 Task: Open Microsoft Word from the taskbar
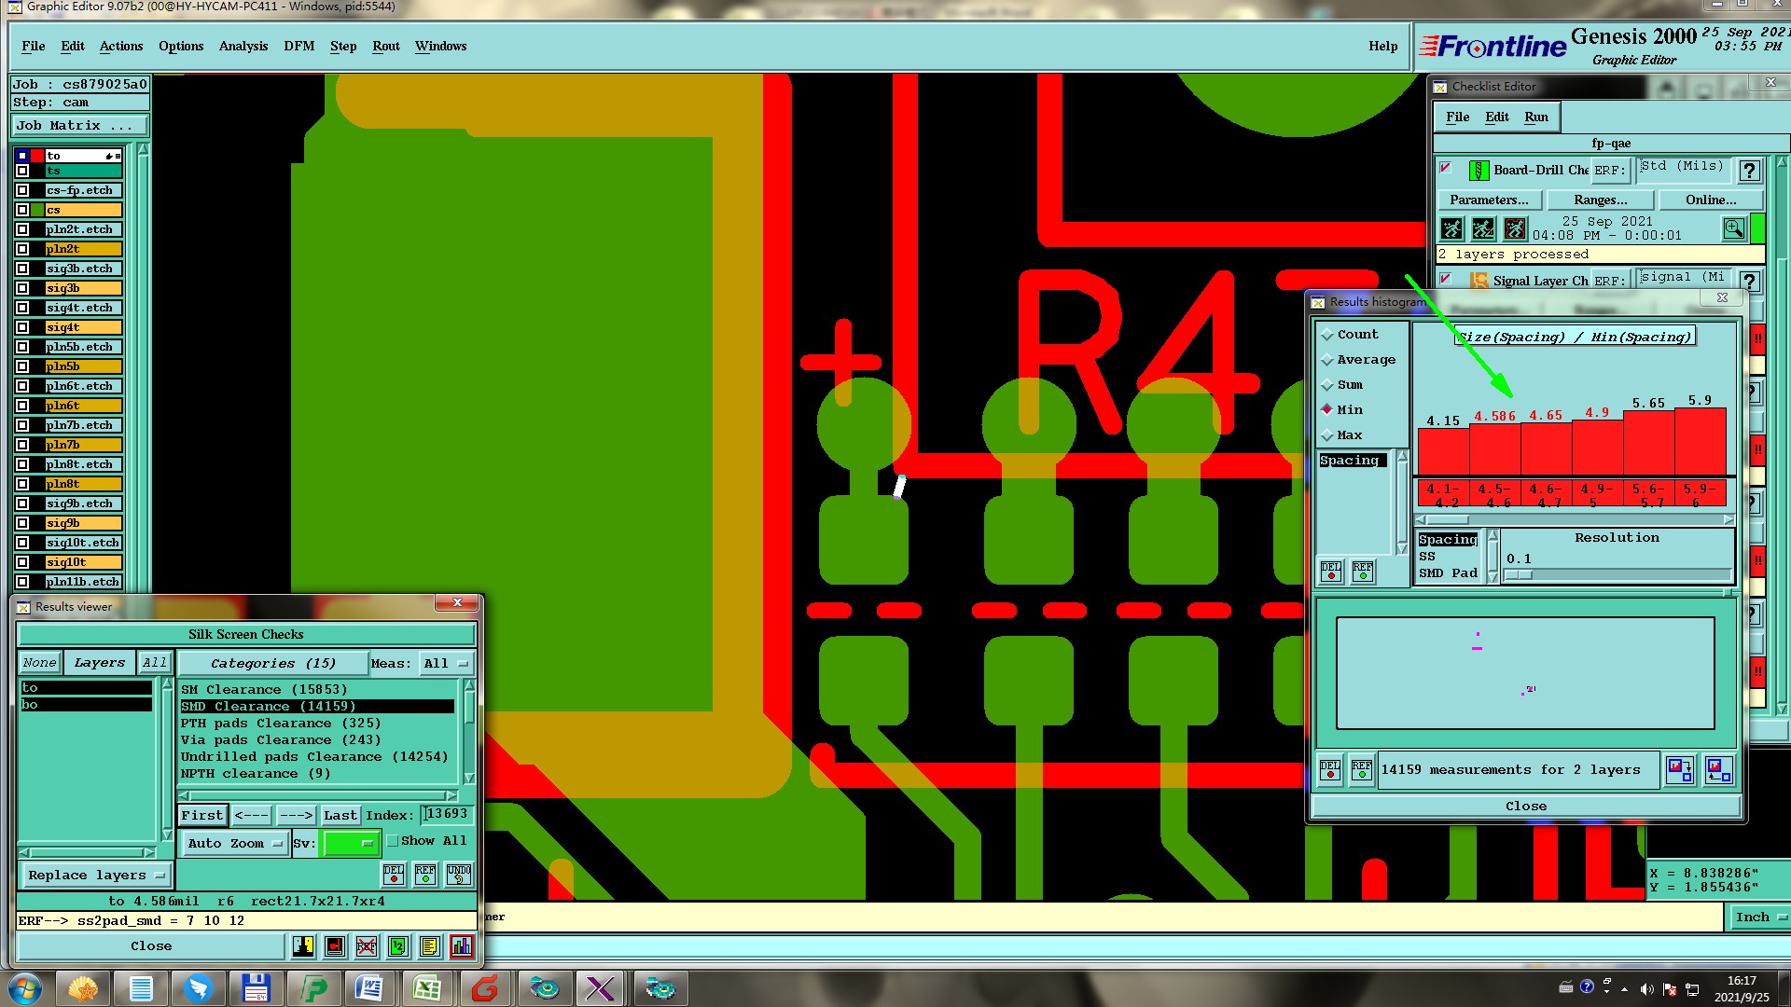369,988
